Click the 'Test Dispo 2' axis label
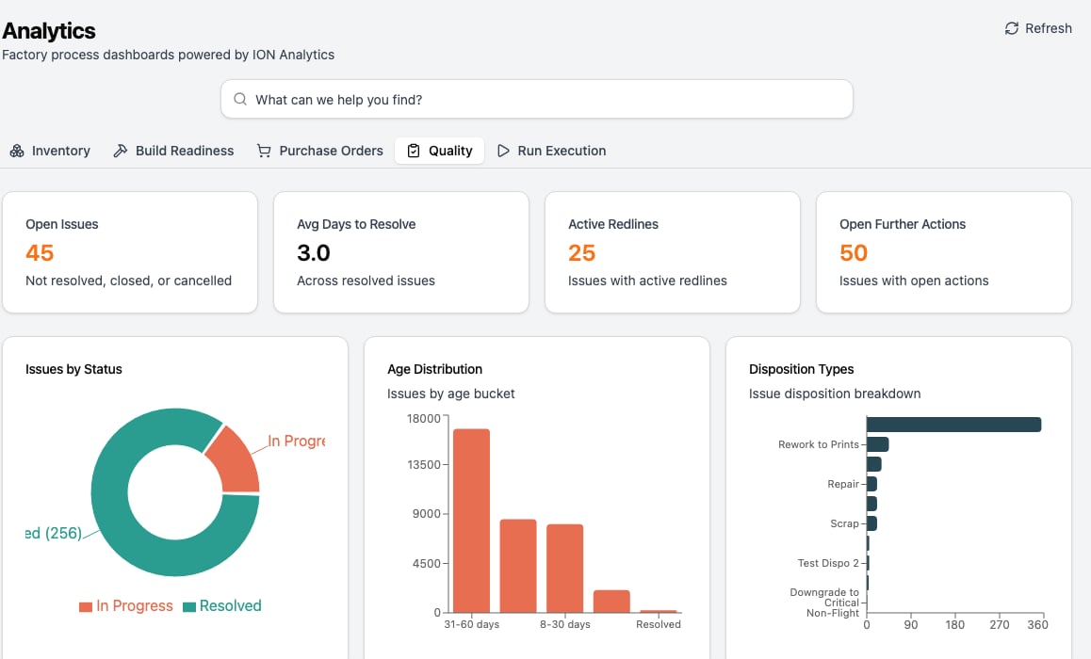This screenshot has height=659, width=1091. [828, 563]
